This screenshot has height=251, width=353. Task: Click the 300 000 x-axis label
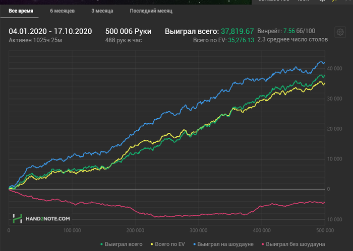coord(199,230)
